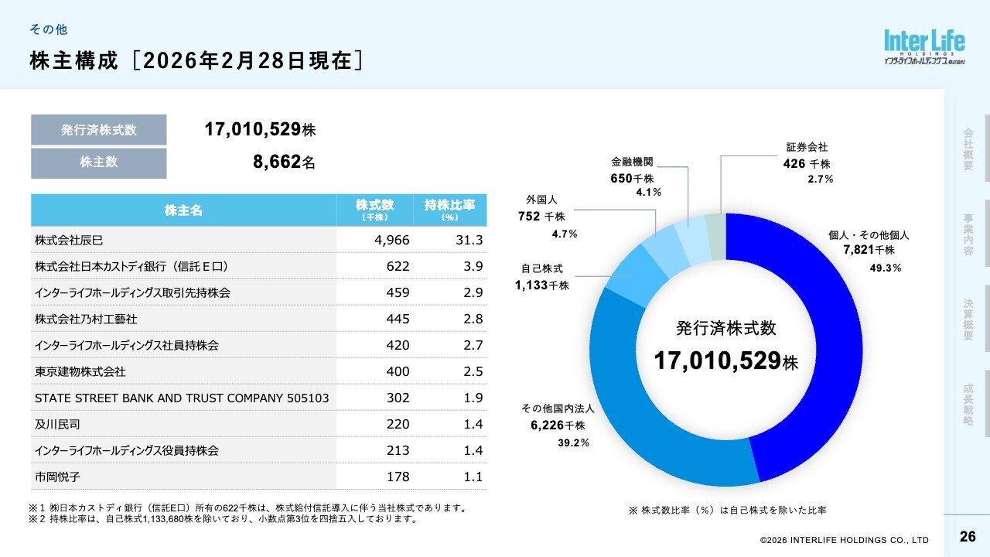Open the 会社概要 side tab
The image size is (990, 557).
pyautogui.click(x=968, y=149)
